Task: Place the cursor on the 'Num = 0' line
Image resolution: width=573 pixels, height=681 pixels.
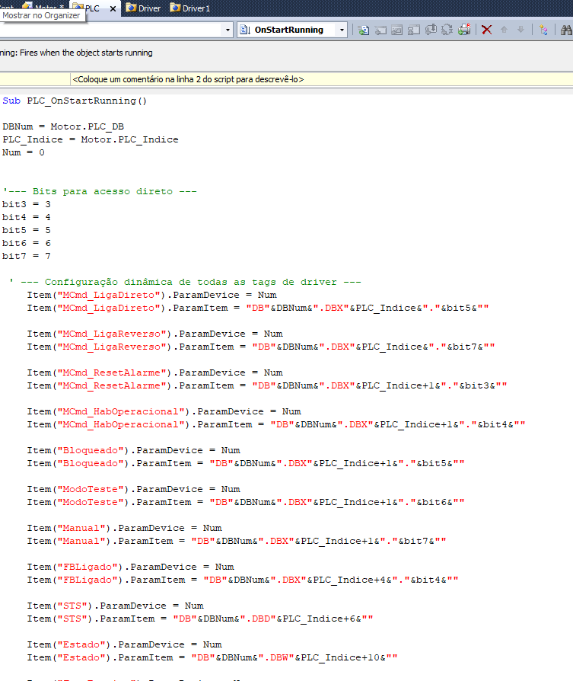Action: pos(24,152)
